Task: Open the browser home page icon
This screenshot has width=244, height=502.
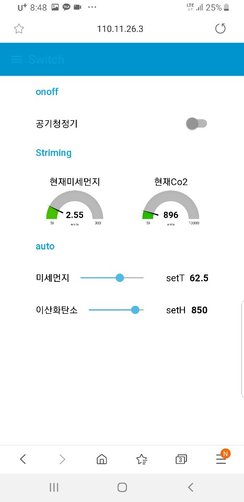Action: [102, 460]
